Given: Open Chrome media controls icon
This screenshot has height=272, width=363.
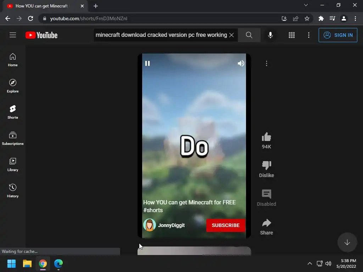Looking at the screenshot, I should 332,18.
